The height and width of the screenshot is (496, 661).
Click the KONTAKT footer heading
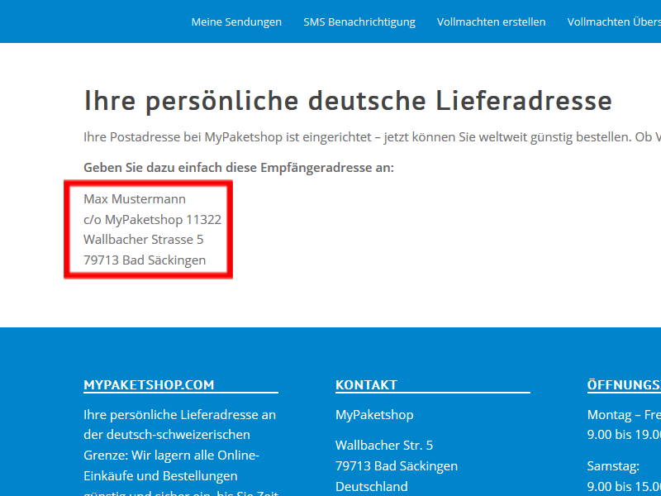366,385
